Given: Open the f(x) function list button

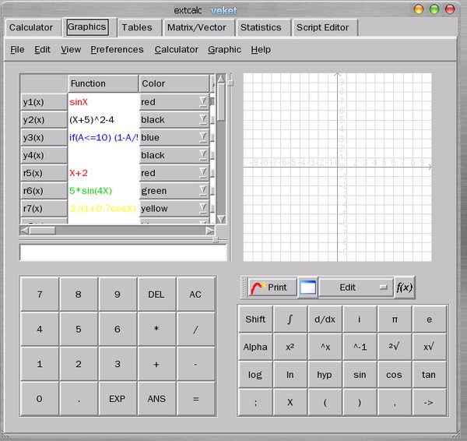Looking at the screenshot, I should pyautogui.click(x=405, y=288).
